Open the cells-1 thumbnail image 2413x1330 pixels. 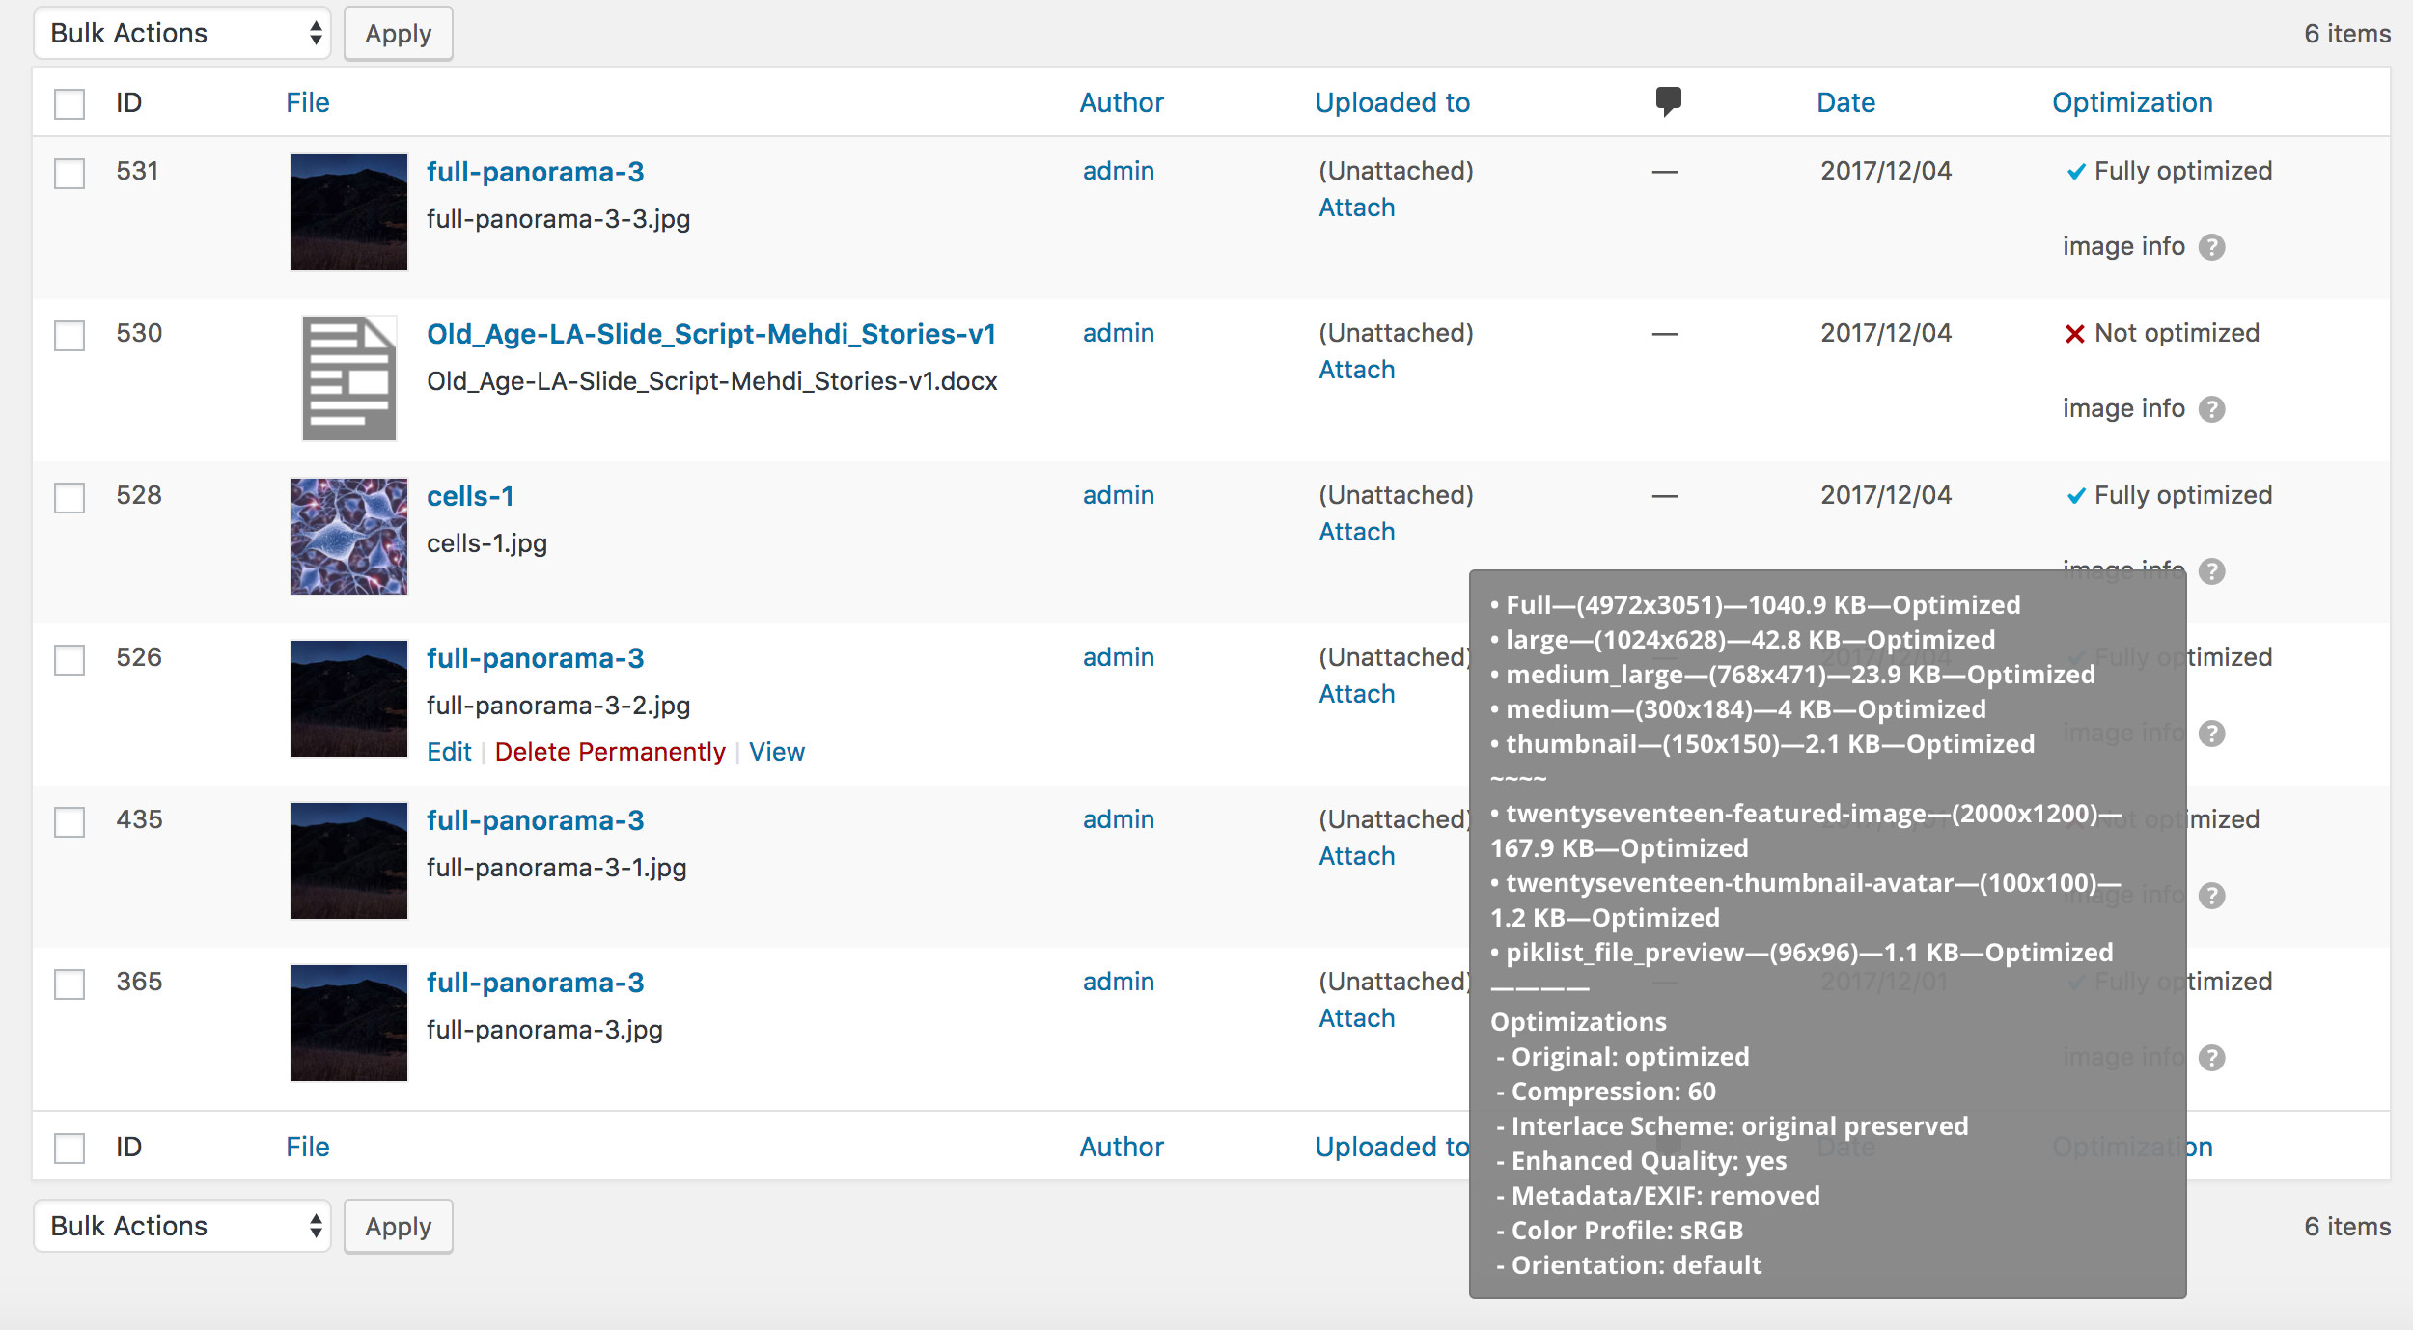(348, 536)
